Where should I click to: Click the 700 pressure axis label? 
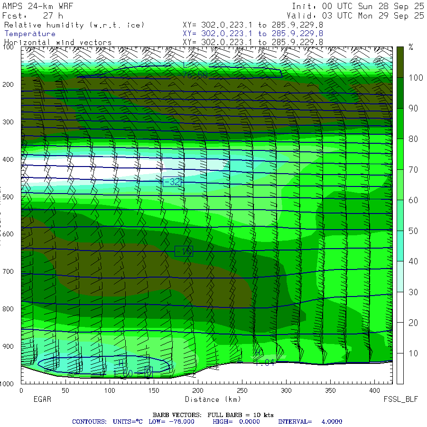coord(8,271)
